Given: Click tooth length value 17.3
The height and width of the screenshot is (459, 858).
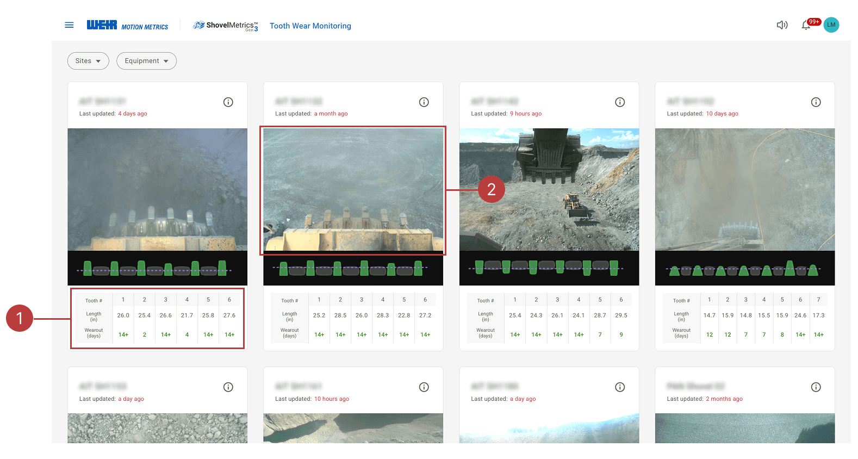Looking at the screenshot, I should 818,315.
